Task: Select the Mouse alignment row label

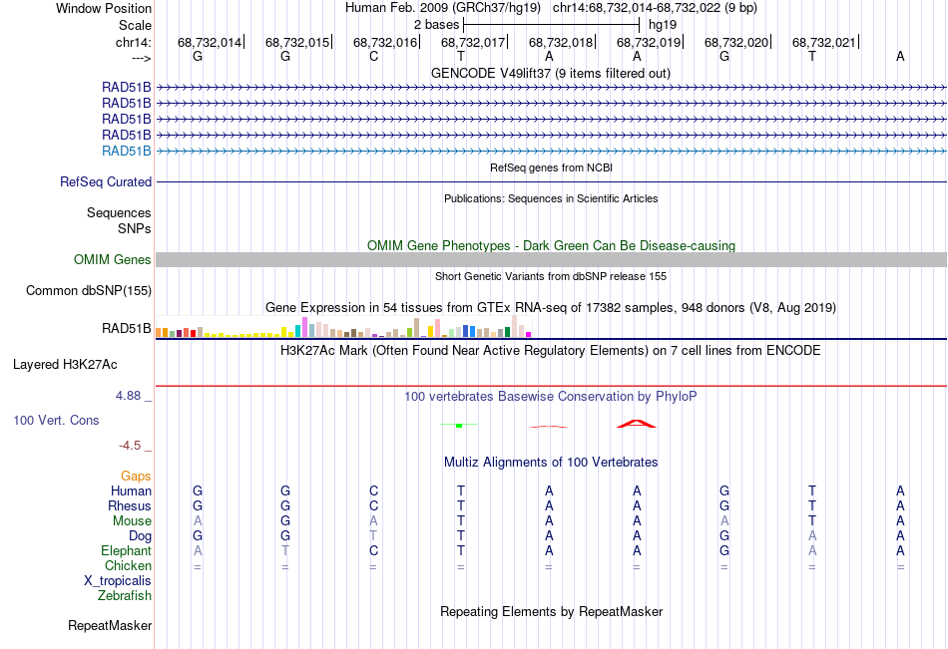Action: click(x=133, y=520)
